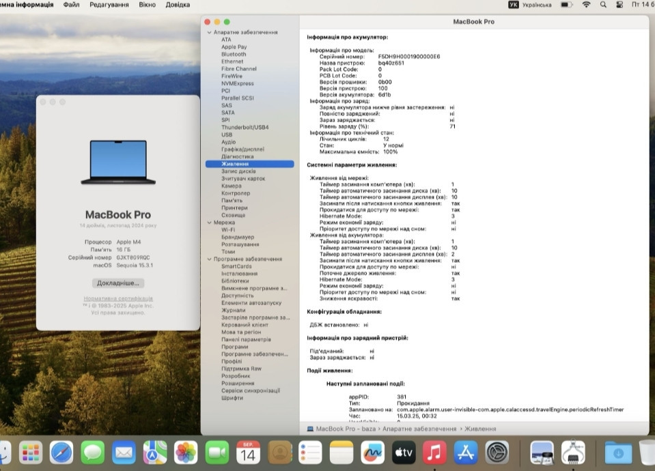The width and height of the screenshot is (655, 471).
Task: Open System Settings gear icon
Action: click(x=497, y=452)
